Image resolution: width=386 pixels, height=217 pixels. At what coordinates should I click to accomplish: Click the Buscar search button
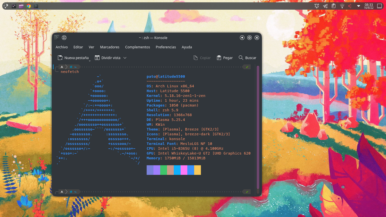point(247,58)
